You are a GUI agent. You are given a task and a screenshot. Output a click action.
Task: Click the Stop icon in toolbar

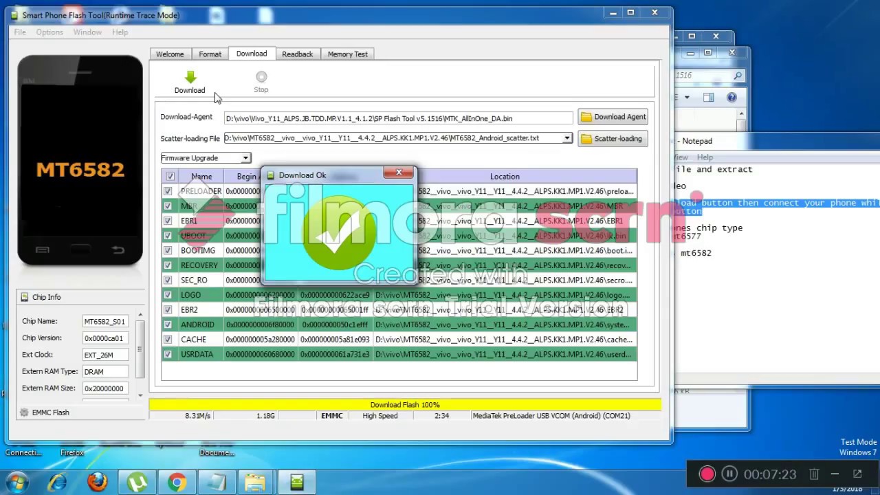click(261, 77)
